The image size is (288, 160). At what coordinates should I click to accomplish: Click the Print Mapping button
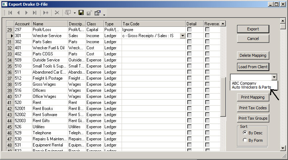point(253,97)
